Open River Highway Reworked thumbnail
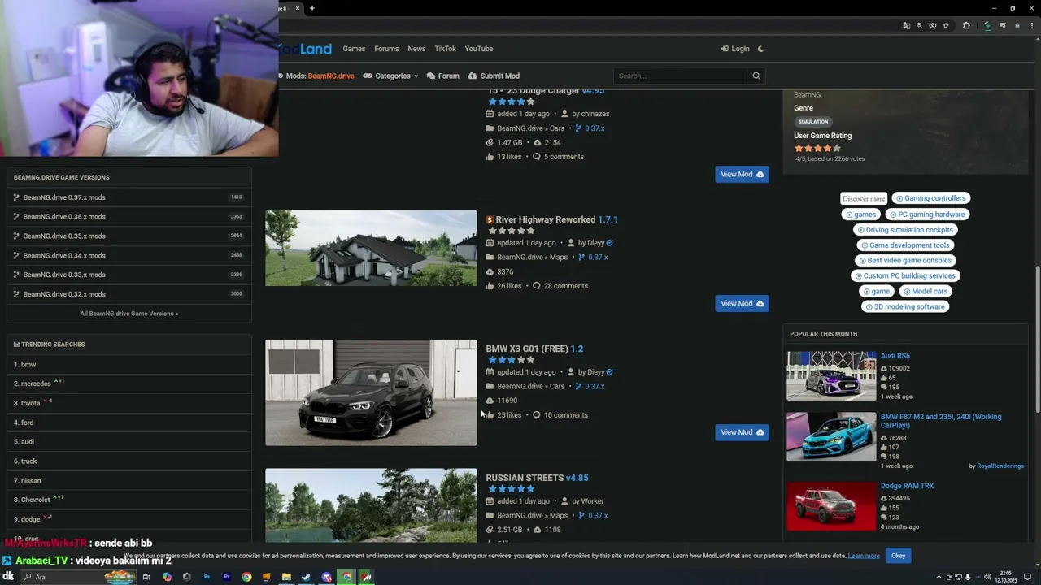The image size is (1041, 585). 371,248
